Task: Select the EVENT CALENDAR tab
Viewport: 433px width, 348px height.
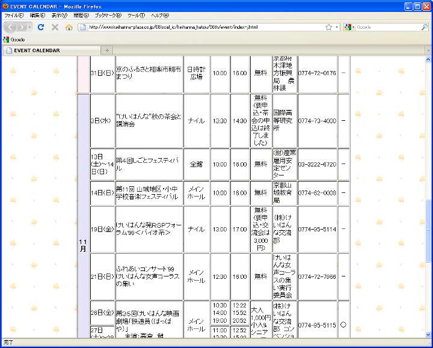Action: click(x=48, y=50)
